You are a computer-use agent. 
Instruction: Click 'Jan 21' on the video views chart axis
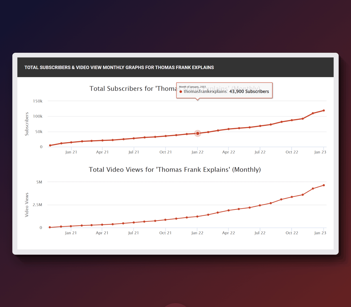point(71,233)
